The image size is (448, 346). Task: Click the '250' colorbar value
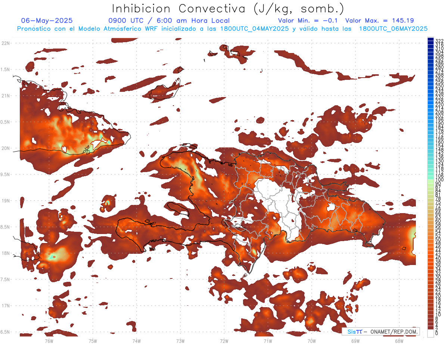coord(439,86)
